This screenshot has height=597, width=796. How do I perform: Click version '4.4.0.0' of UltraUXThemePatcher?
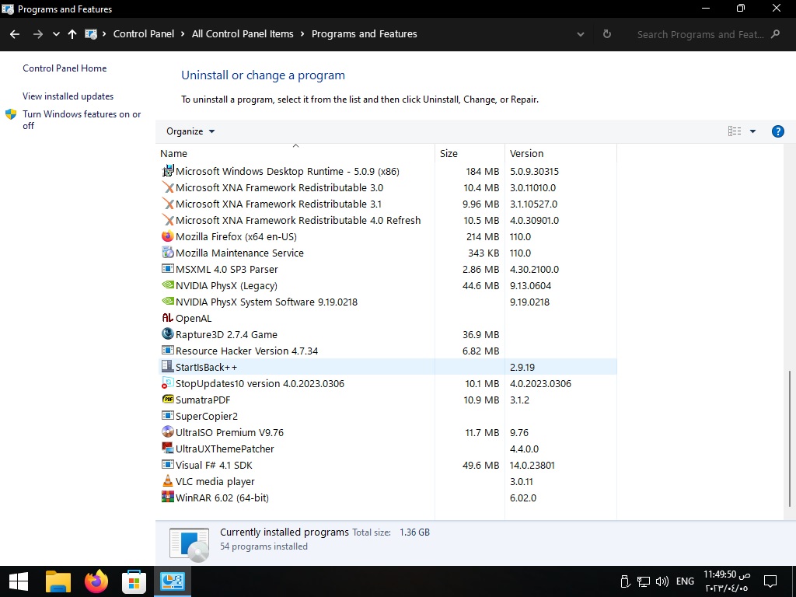[x=525, y=449]
